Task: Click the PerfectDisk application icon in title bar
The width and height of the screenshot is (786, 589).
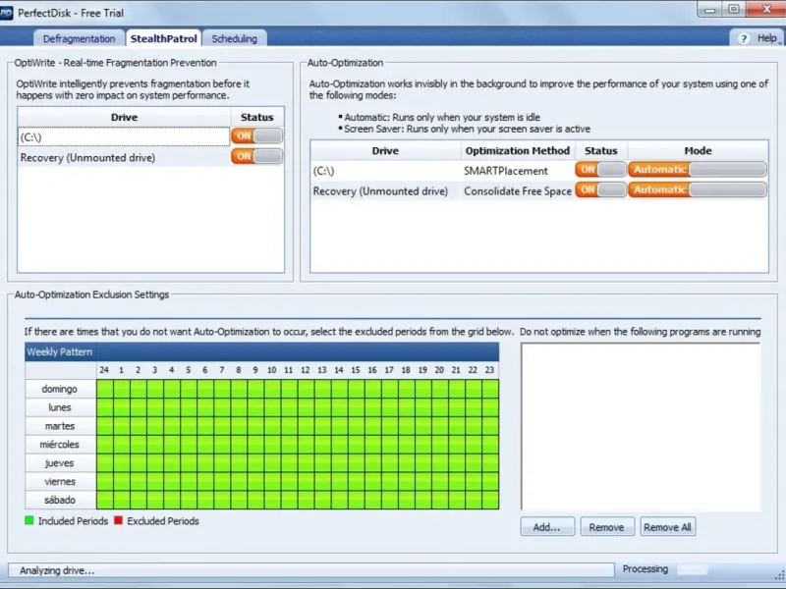Action: point(6,13)
